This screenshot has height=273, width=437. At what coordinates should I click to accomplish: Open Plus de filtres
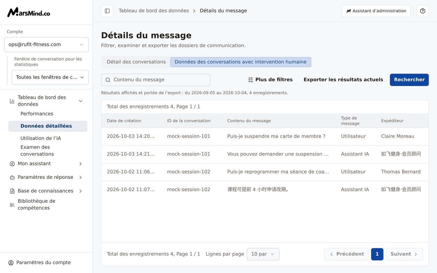(x=270, y=80)
